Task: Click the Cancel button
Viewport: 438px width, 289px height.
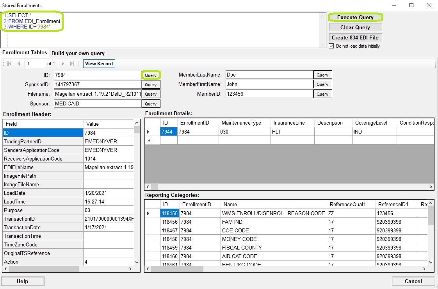Action: (413, 281)
